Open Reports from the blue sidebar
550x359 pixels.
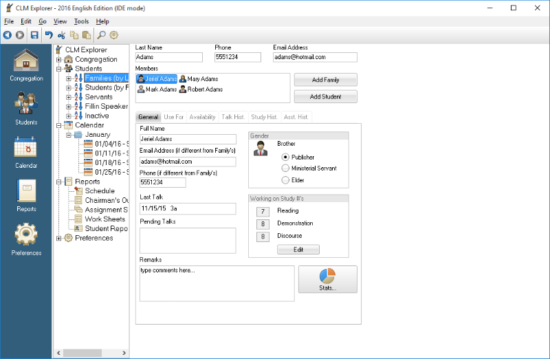(x=26, y=195)
